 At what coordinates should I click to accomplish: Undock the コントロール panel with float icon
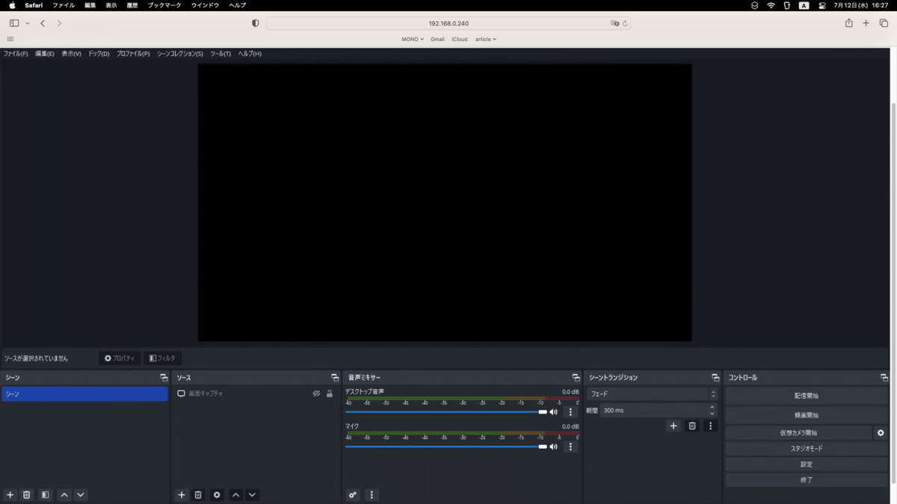point(884,378)
